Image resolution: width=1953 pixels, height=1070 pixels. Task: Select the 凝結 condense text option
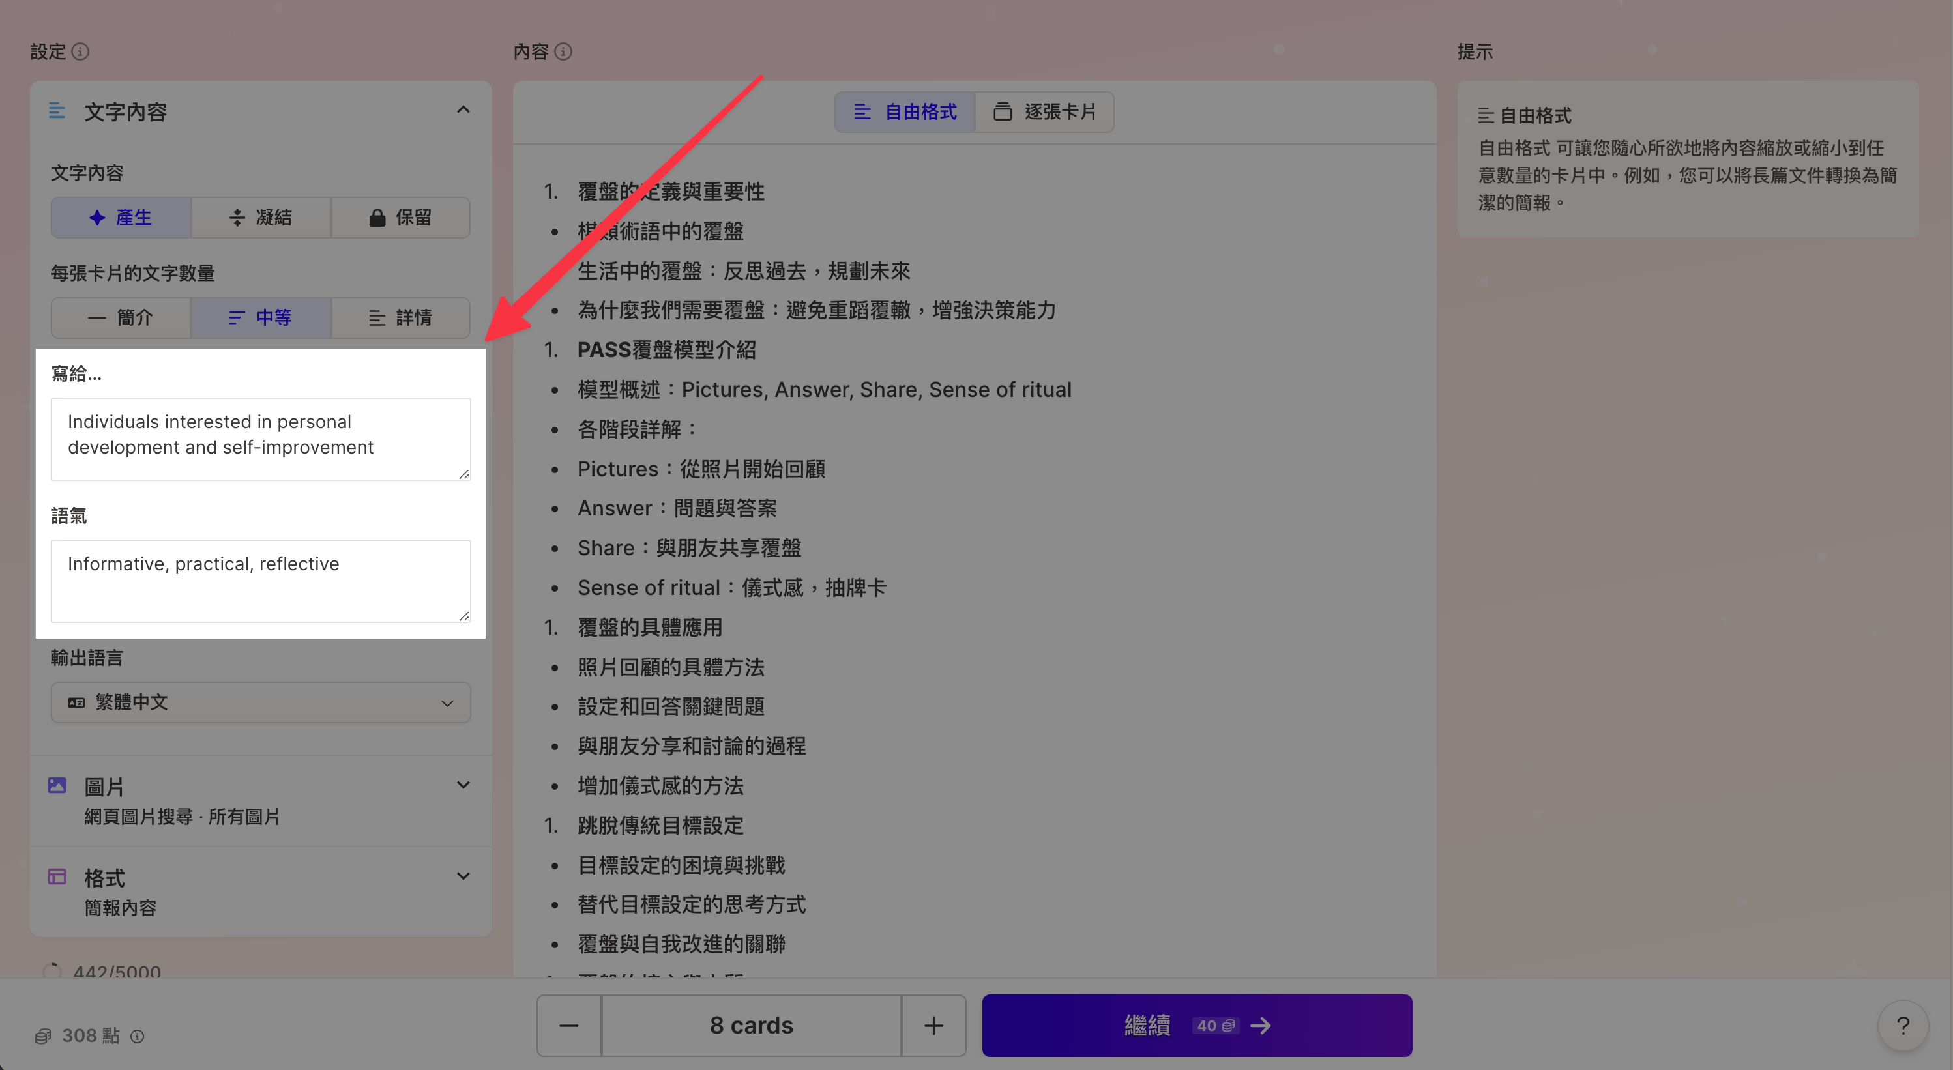coord(261,218)
